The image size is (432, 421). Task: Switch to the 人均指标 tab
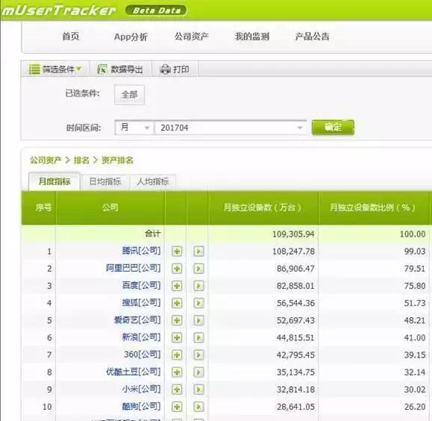153,181
